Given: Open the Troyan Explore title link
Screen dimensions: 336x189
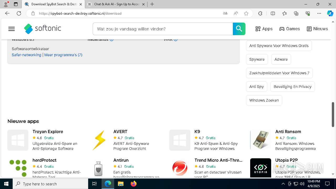Looking at the screenshot, I should [x=48, y=132].
